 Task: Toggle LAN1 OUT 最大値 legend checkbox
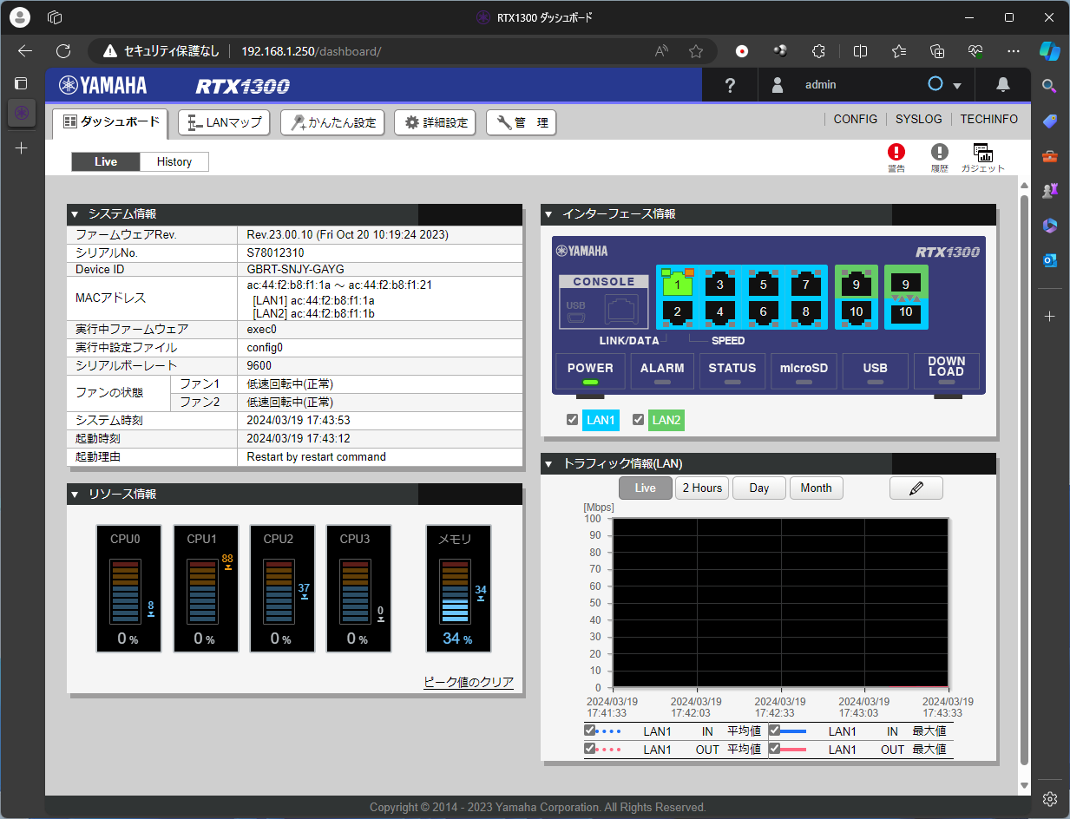(775, 749)
